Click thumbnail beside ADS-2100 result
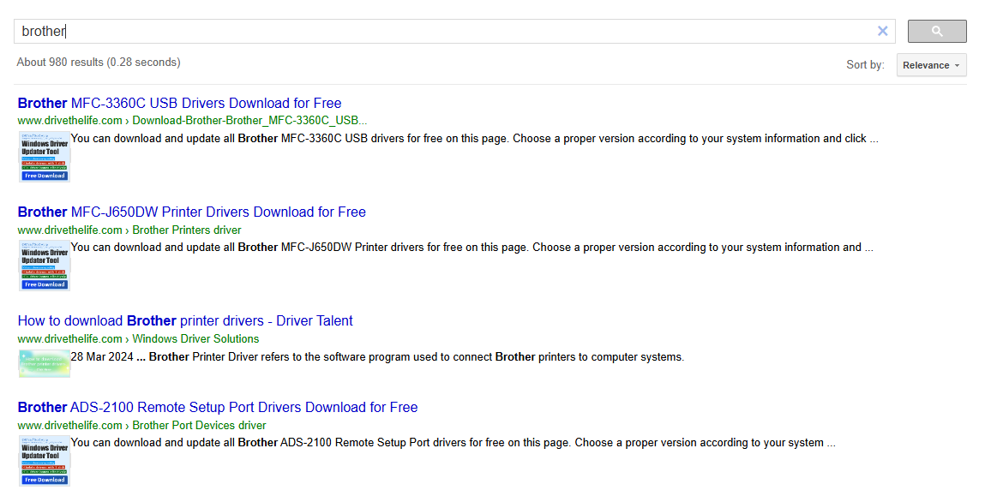This screenshot has width=985, height=502. pyautogui.click(x=44, y=461)
